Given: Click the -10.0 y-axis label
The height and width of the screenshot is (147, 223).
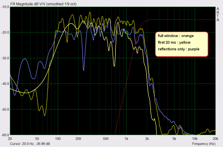Looking at the screenshot, I should [x=5, y=7].
